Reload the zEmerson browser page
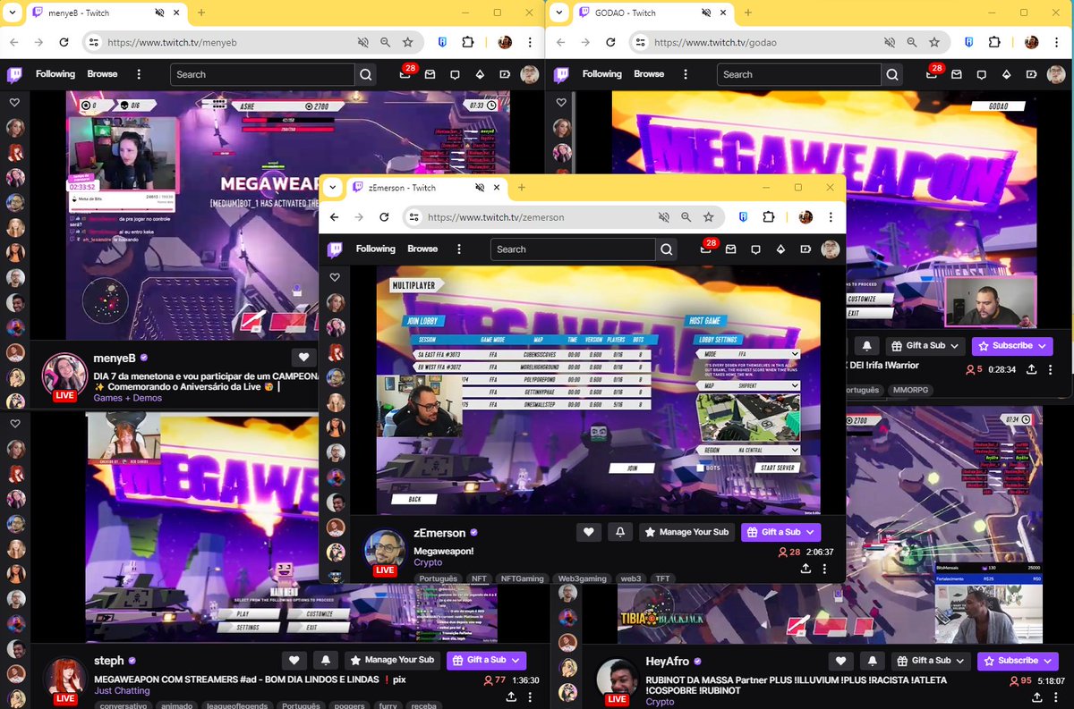Image resolution: width=1074 pixels, height=709 pixels. [384, 217]
